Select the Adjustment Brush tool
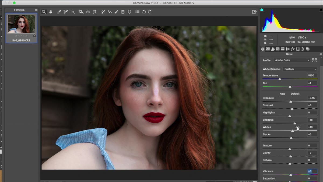The image size is (323, 182). pyautogui.click(x=116, y=12)
